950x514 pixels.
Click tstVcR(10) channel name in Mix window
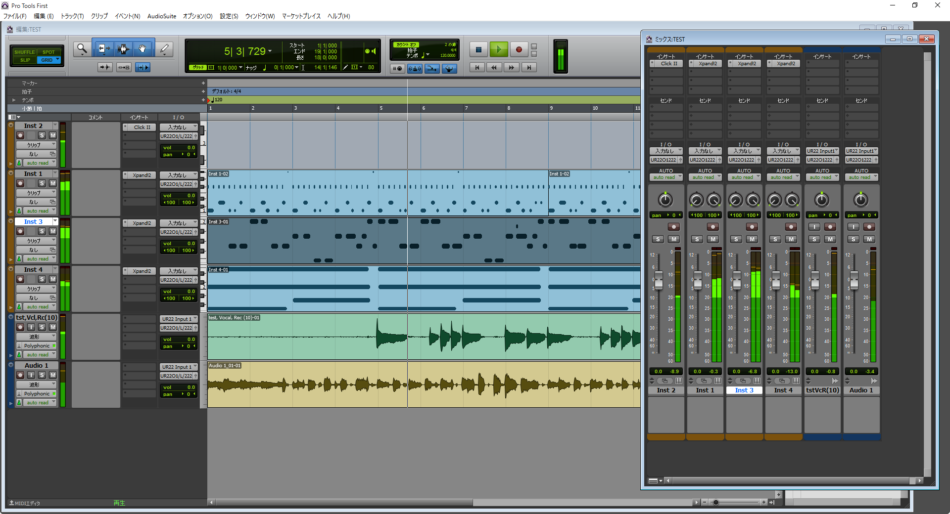pyautogui.click(x=822, y=390)
